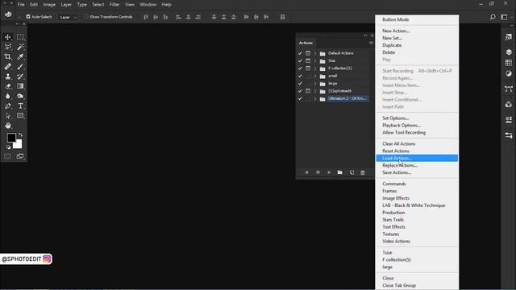Choose Replace Actions... in menu
The width and height of the screenshot is (516, 290).
[x=417, y=165]
